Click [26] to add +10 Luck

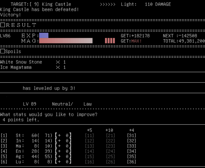(x=111, y=162)
